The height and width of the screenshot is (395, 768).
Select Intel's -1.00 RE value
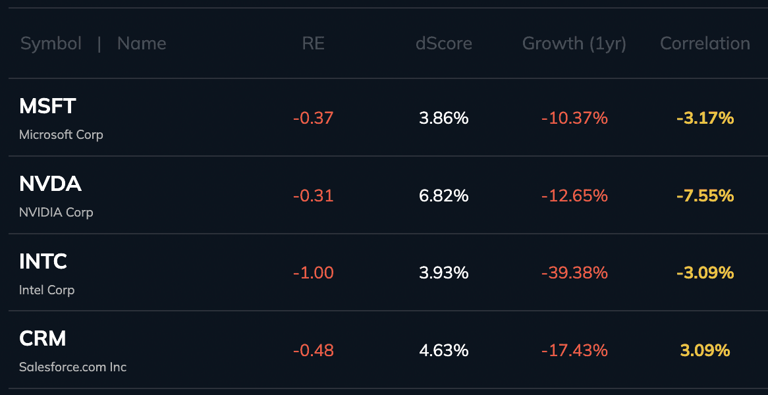[x=314, y=273]
